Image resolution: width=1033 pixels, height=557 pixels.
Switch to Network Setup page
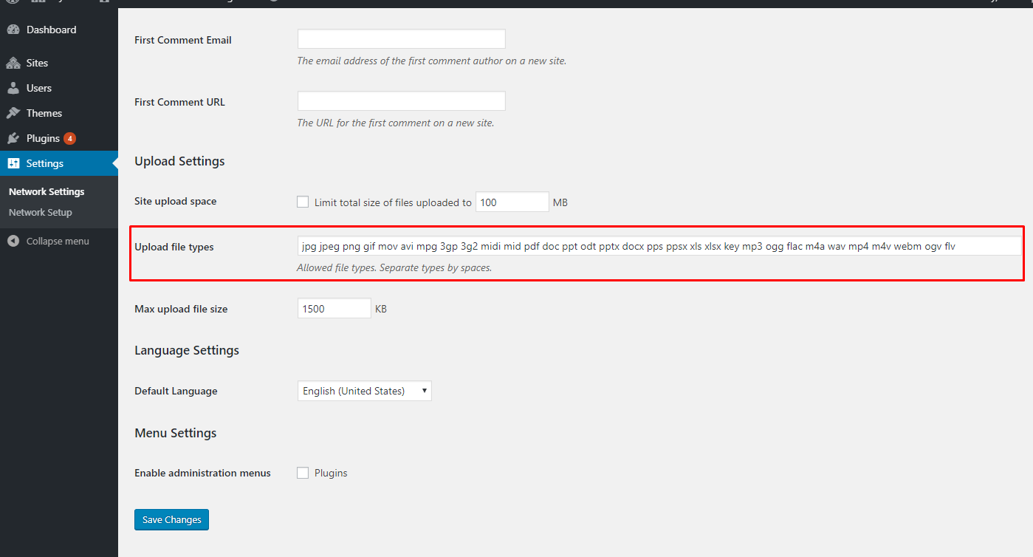(41, 212)
